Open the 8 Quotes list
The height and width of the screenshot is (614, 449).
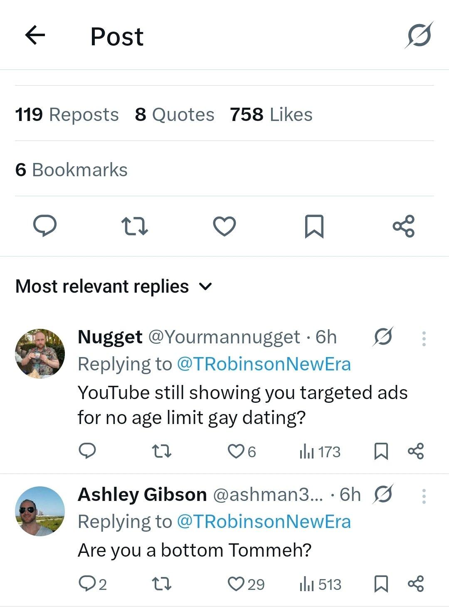174,114
